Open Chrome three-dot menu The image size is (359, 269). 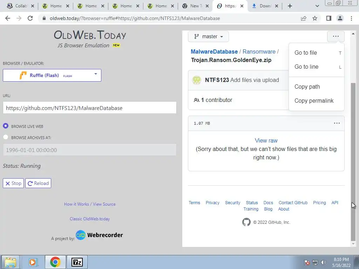point(351,18)
